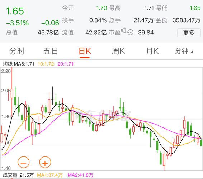Open the circled dots icon beside 市盈
The image size is (203, 179).
coord(130,32)
